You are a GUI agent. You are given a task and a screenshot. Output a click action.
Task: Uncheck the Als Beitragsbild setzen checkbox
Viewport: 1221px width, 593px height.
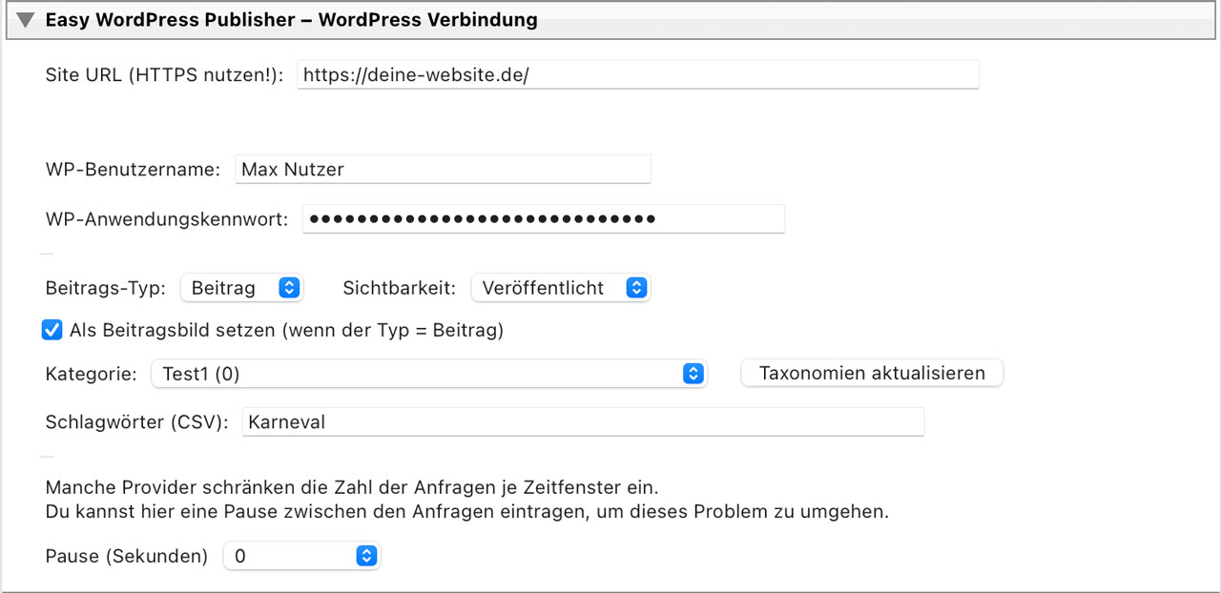click(x=52, y=331)
